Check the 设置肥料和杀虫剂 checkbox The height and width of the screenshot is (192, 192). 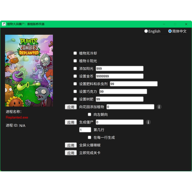[x=75, y=84]
